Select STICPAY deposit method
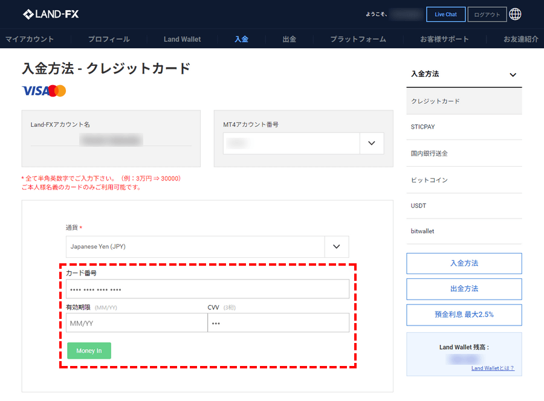This screenshot has width=544, height=401. [464, 127]
